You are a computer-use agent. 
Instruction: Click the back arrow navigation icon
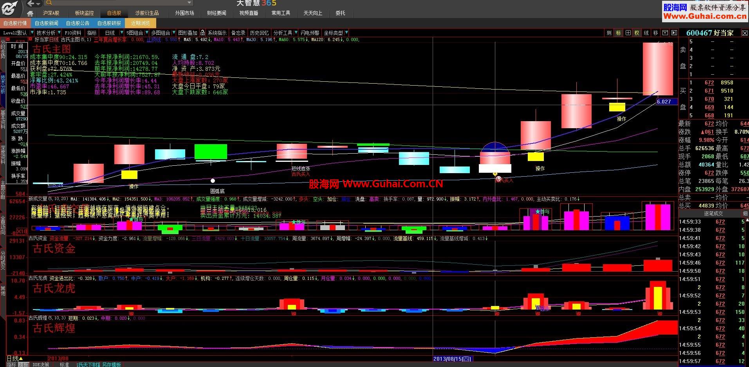click(31, 4)
